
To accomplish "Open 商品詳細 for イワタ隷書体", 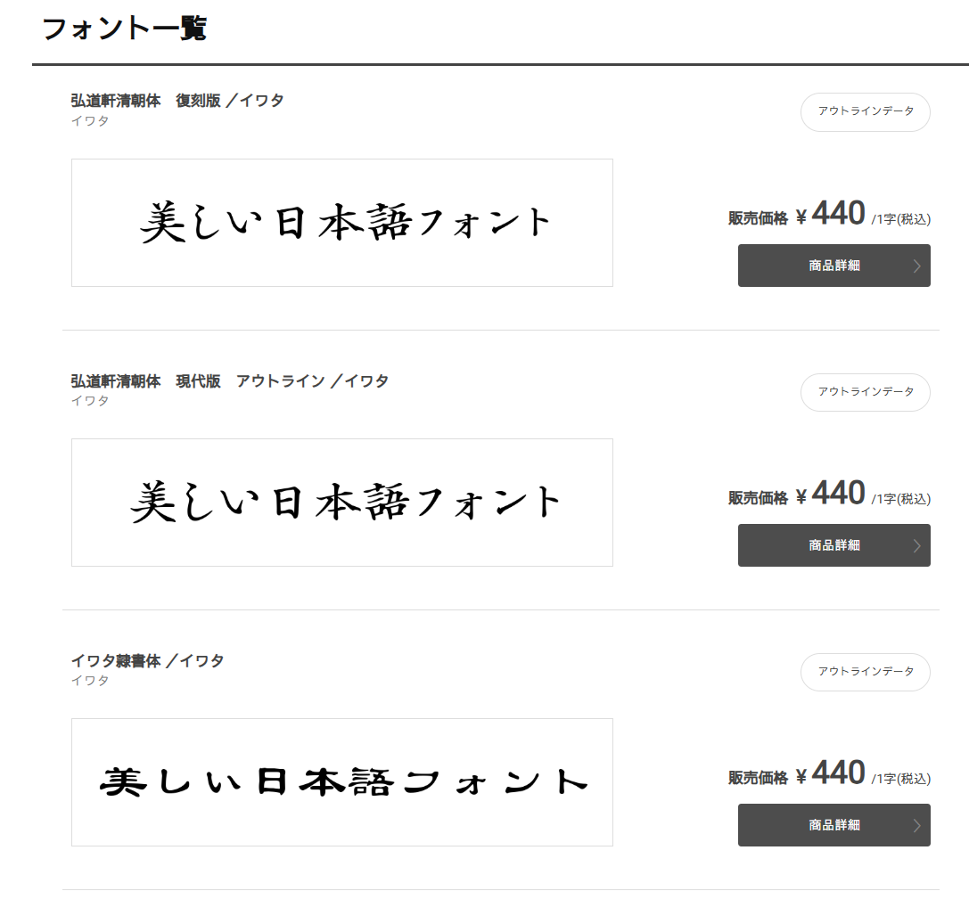I will click(x=834, y=825).
